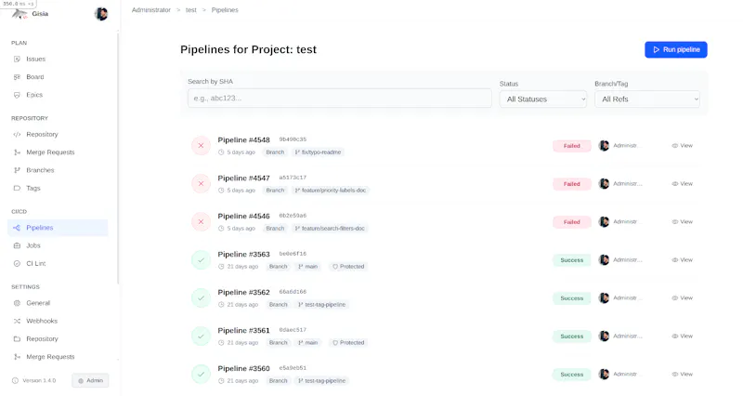Click the Failed badge on Pipeline #4548
743x396 pixels.
pyautogui.click(x=571, y=146)
